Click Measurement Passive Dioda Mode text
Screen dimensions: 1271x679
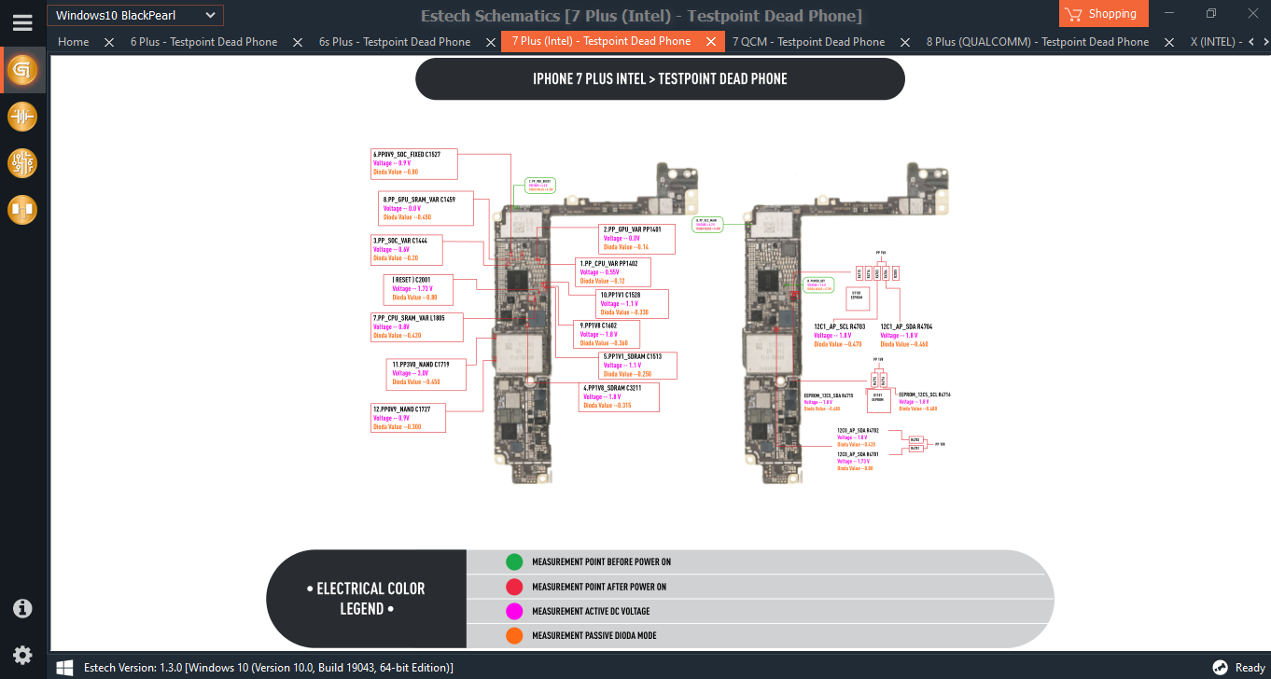pos(594,636)
